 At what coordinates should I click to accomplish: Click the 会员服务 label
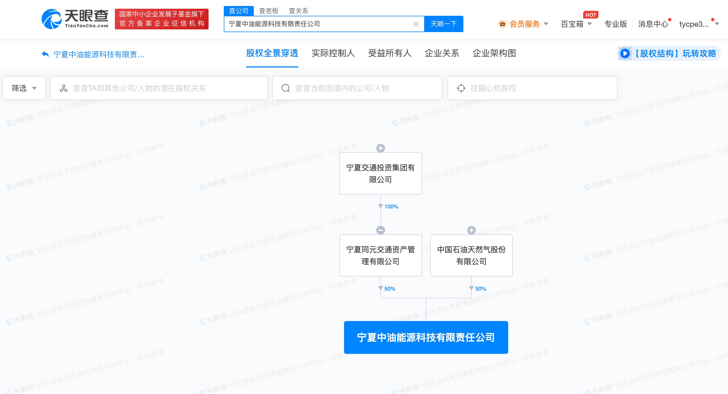(524, 24)
